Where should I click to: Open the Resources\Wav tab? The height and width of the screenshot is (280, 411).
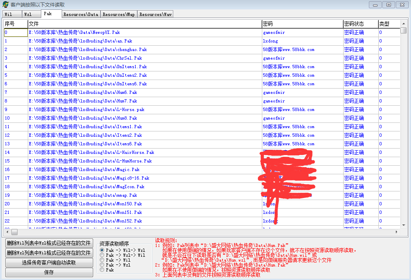pos(155,14)
